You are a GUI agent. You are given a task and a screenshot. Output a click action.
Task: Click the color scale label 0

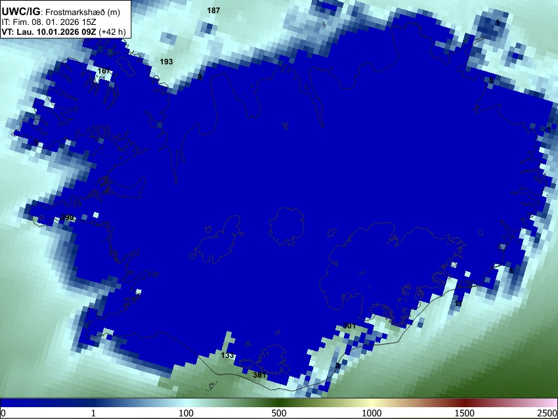click(3, 413)
